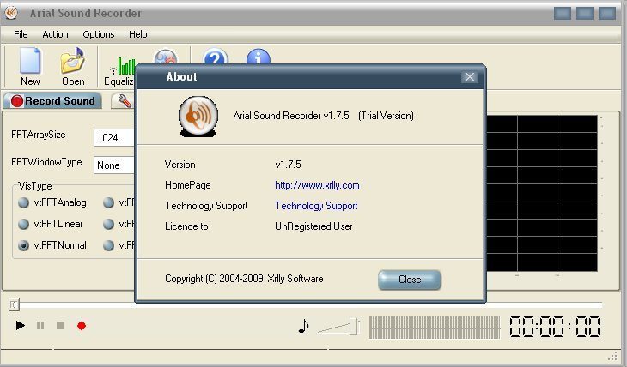
Task: Stop playback with the Stop button
Action: pos(60,326)
